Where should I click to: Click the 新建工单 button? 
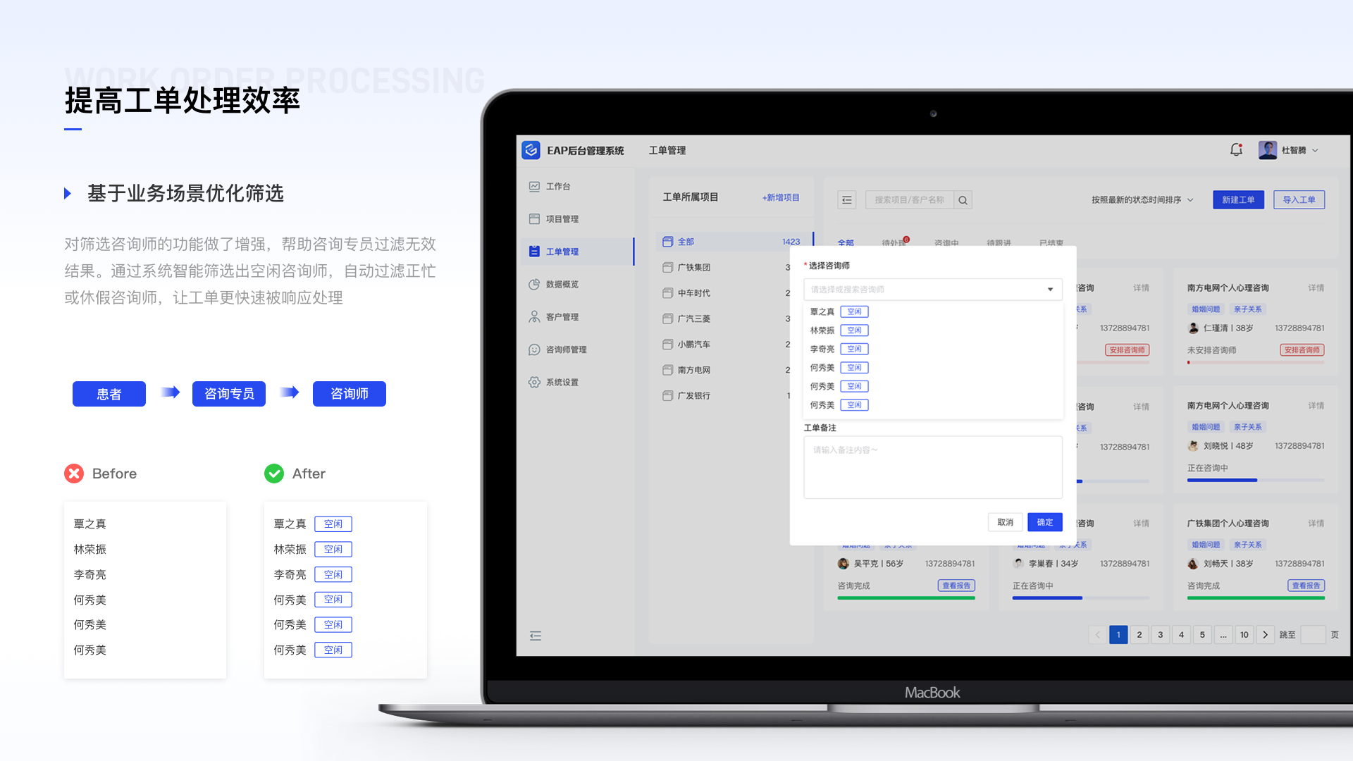click(1238, 200)
